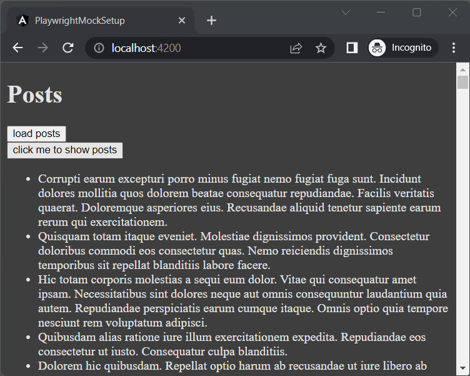The image size is (470, 376).
Task: Click the 'click me to show posts' button
Action: pyautogui.click(x=65, y=150)
